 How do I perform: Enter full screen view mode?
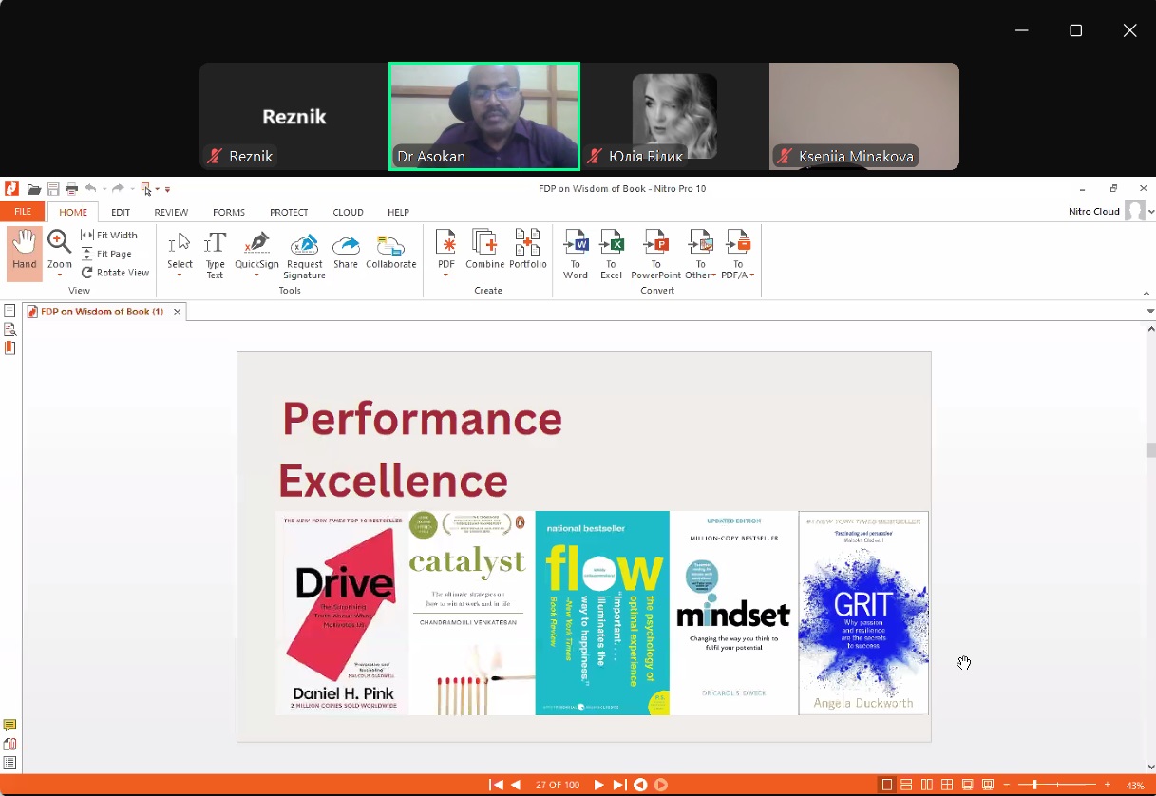(x=967, y=785)
